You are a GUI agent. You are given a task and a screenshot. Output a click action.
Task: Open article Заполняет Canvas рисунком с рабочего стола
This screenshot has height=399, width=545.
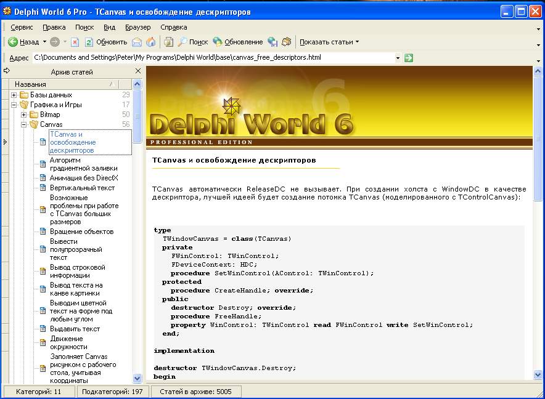coord(83,368)
